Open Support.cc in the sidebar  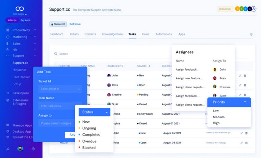[20, 63]
